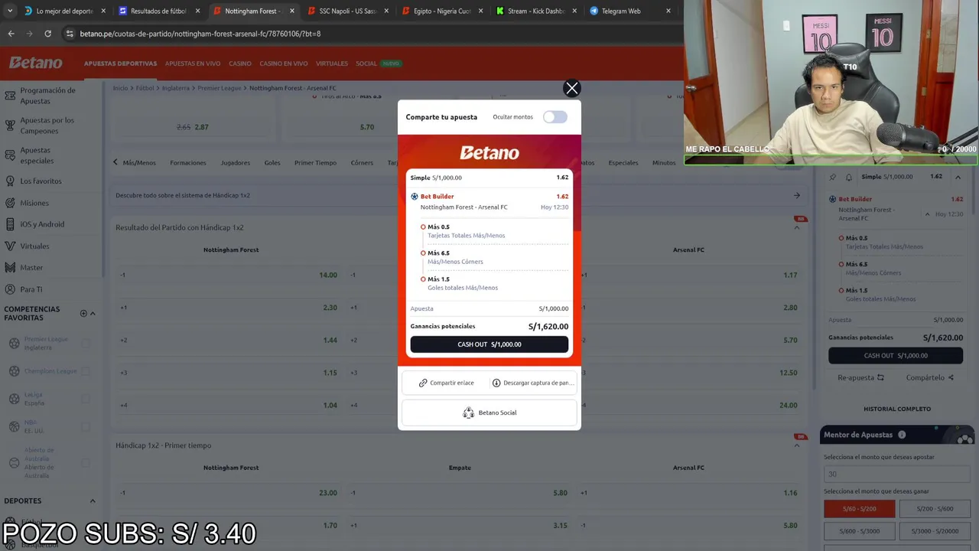
Task: Check the LaLiga España checkbox
Action: [x=86, y=399]
